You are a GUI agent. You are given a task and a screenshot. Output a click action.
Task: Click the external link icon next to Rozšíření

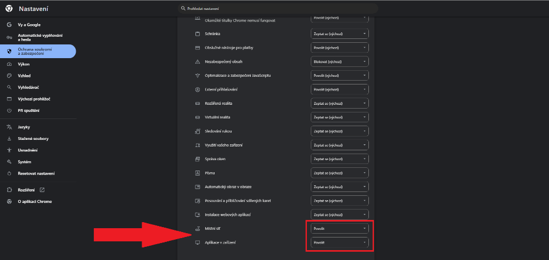point(42,190)
